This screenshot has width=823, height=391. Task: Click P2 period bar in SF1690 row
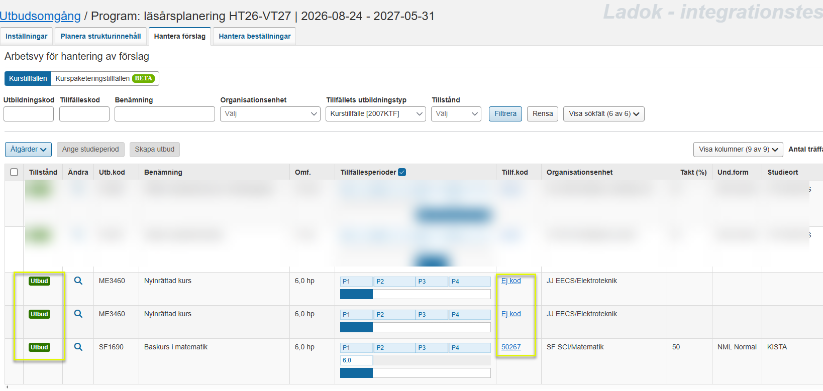[394, 348]
